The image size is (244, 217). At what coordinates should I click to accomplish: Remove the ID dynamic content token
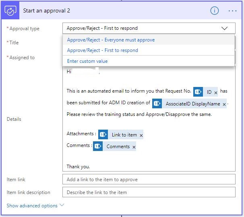point(215,93)
